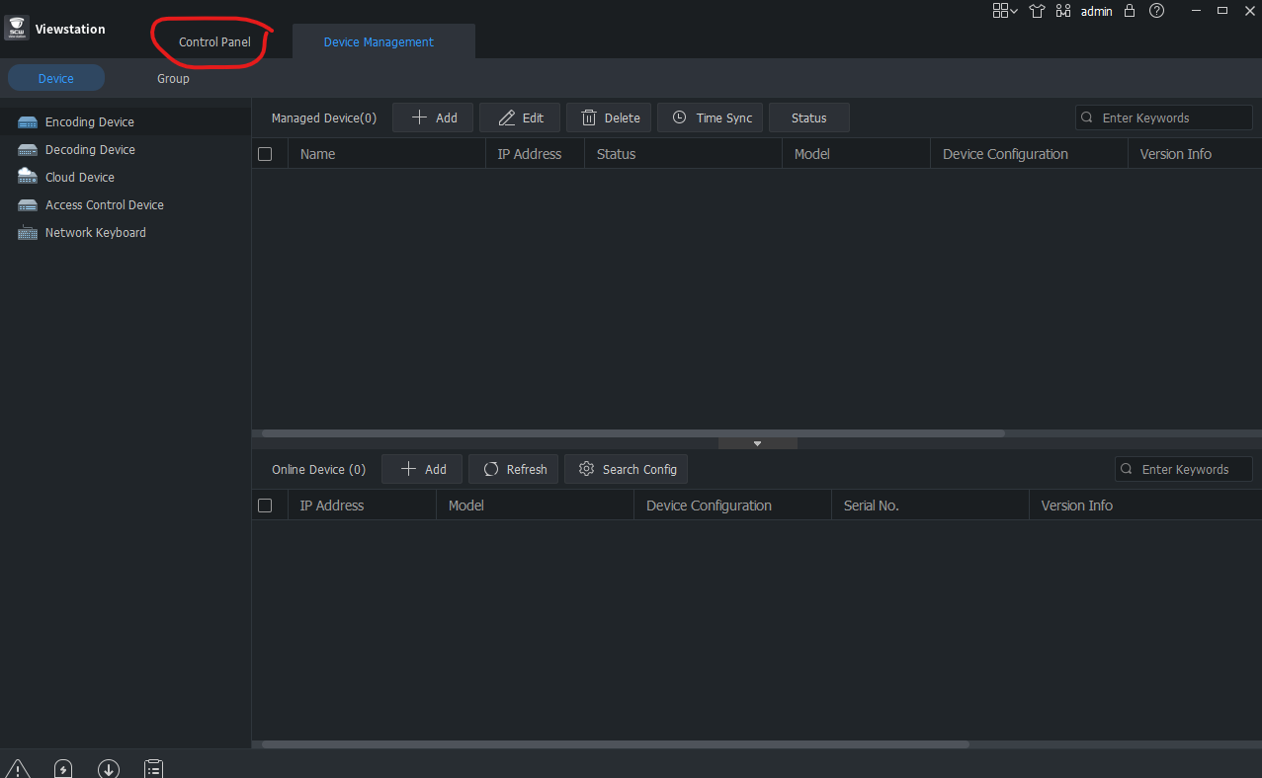Click the Viewstation camera logo icon
Screen dimensions: 1262x778
coord(17,28)
